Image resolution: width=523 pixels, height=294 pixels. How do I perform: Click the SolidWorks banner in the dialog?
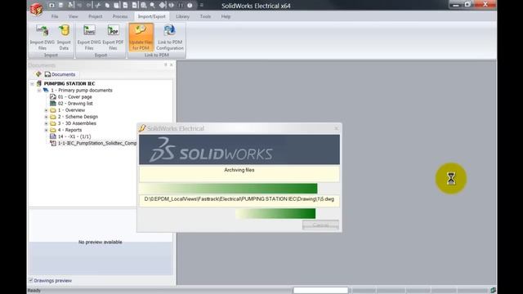click(x=239, y=149)
